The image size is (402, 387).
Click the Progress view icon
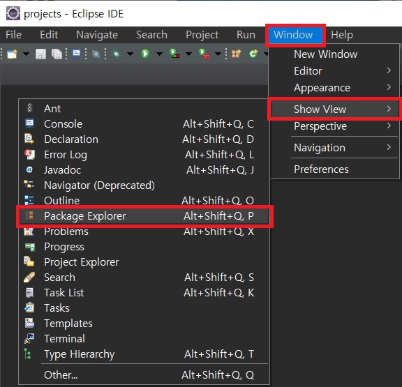[x=30, y=247]
